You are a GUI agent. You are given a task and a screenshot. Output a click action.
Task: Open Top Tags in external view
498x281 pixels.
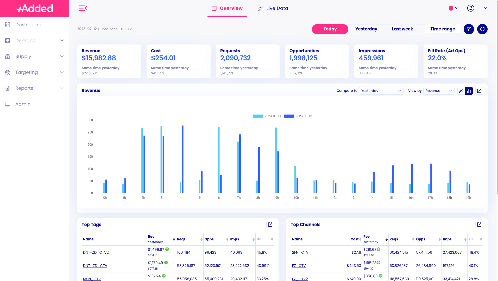point(270,225)
